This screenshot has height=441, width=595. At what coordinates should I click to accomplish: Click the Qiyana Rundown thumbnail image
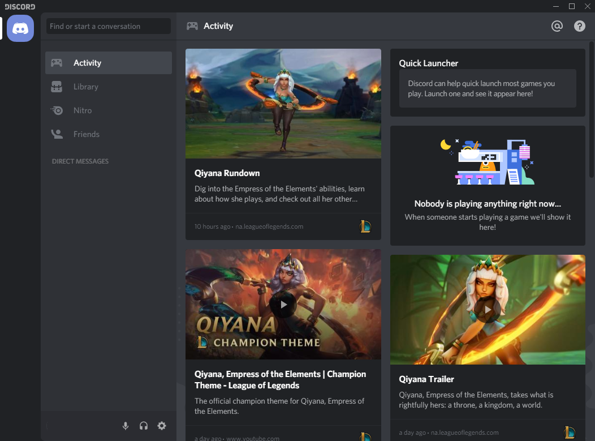pyautogui.click(x=283, y=103)
